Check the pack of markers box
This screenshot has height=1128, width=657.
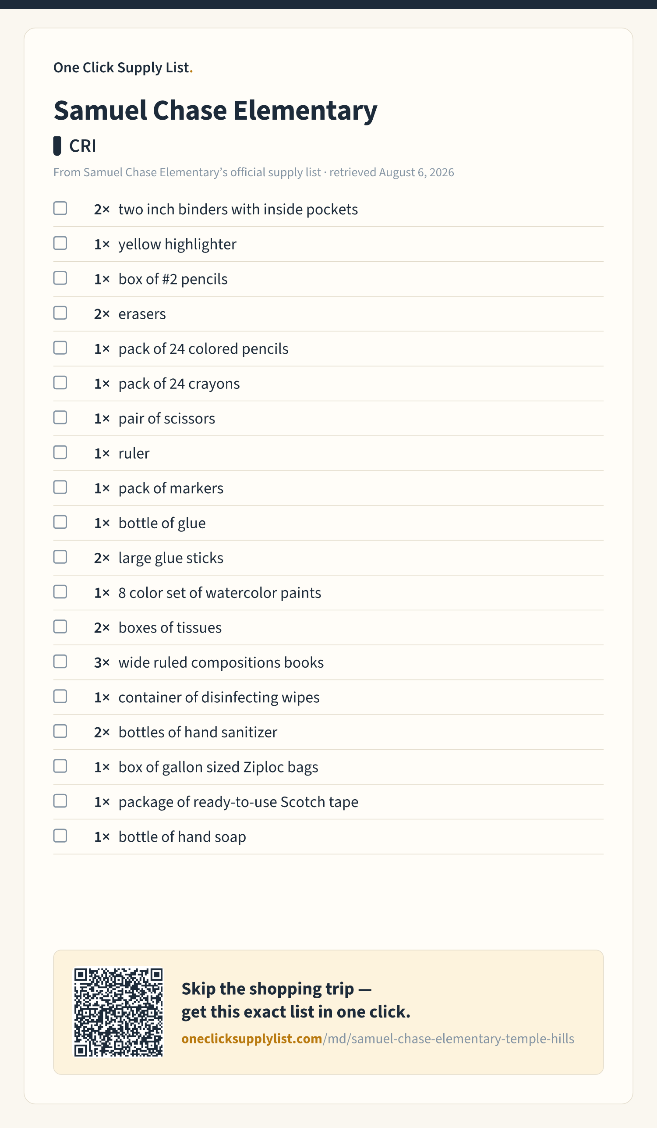60,487
